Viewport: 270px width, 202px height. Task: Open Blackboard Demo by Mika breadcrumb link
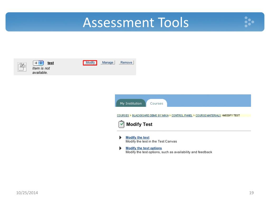tap(150, 115)
